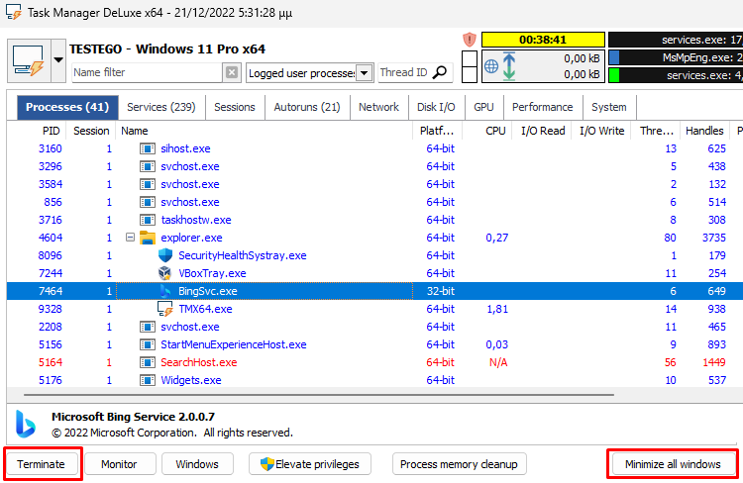743x483 pixels.
Task: Click the computer lightning main menu icon
Action: click(x=29, y=60)
